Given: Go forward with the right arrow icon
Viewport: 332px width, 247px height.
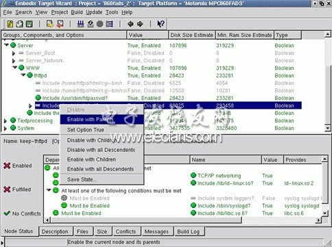Looking at the screenshot, I should (140, 24).
